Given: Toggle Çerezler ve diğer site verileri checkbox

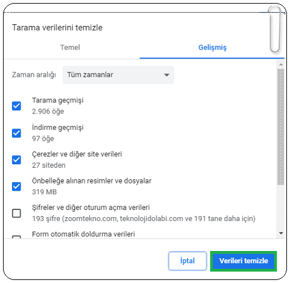Looking at the screenshot, I should tap(16, 160).
